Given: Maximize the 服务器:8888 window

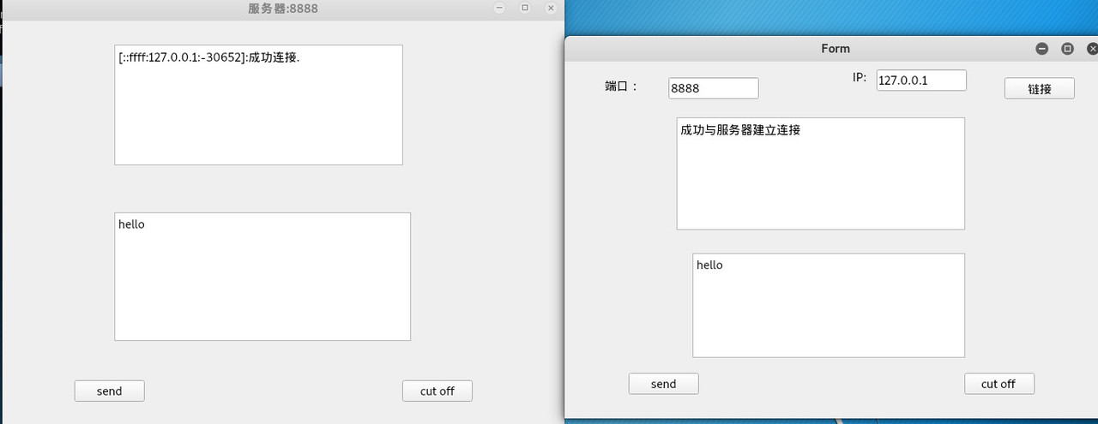Looking at the screenshot, I should pos(525,8).
